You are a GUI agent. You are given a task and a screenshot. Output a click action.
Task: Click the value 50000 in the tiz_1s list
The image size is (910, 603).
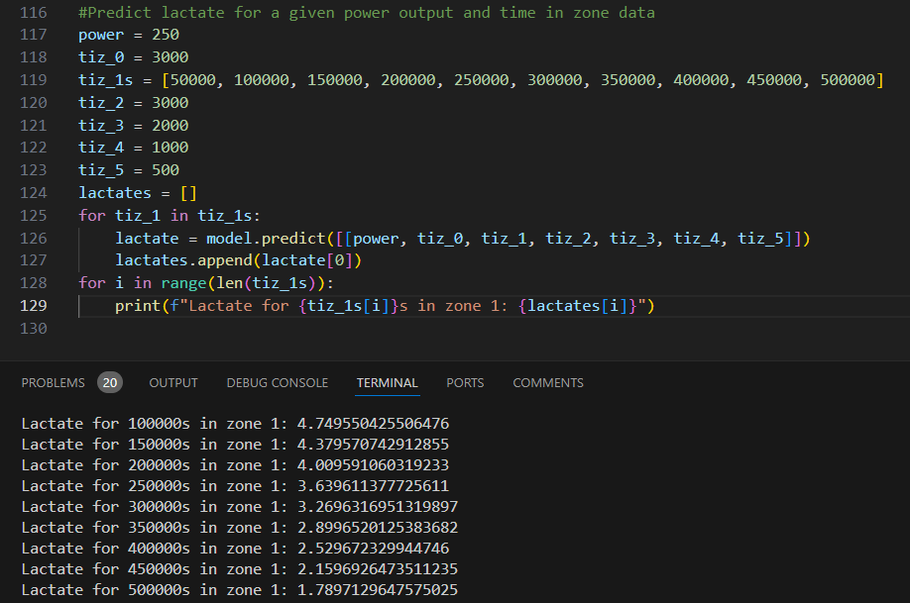click(192, 80)
